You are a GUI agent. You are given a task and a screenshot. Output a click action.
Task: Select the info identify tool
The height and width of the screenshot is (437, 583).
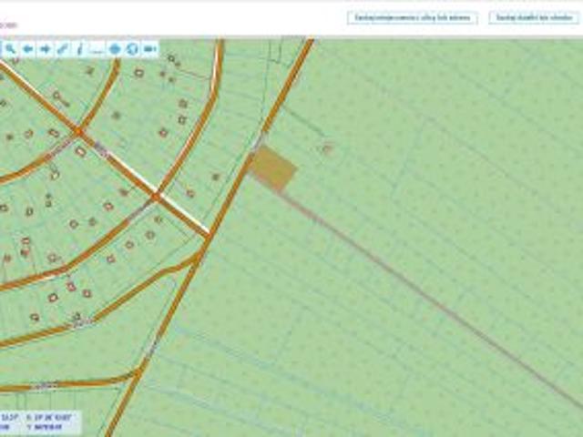(x=79, y=49)
